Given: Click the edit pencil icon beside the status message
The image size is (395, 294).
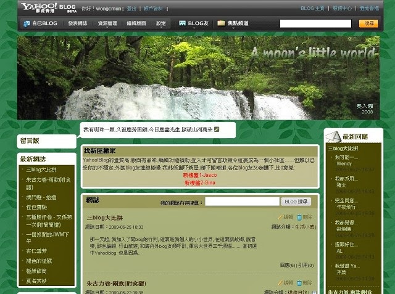Looking at the screenshot, I should pyautogui.click(x=217, y=129).
